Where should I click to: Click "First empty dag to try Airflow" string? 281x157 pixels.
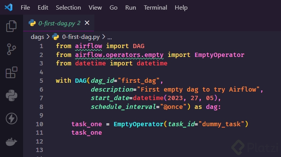[x=198, y=89]
